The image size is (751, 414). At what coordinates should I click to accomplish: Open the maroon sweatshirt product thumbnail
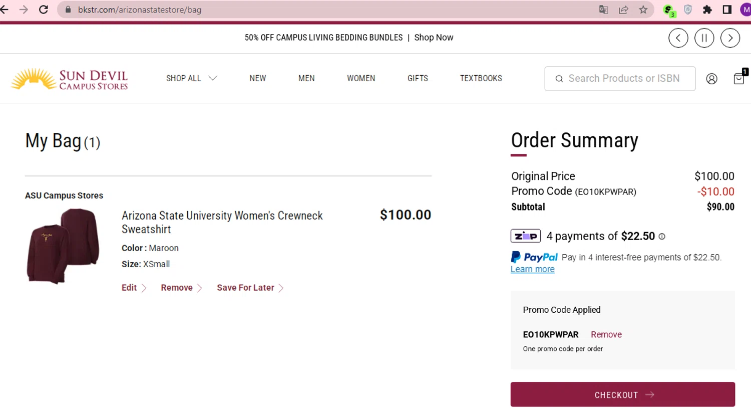pyautogui.click(x=63, y=246)
